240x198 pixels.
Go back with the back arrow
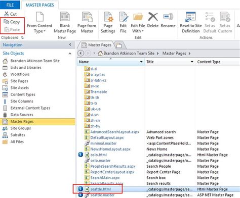[81, 54]
